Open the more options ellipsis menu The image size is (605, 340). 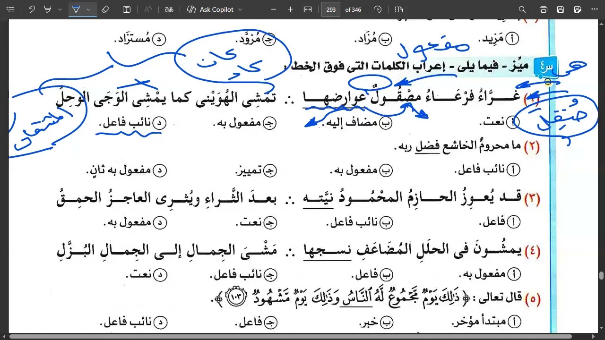click(x=594, y=9)
